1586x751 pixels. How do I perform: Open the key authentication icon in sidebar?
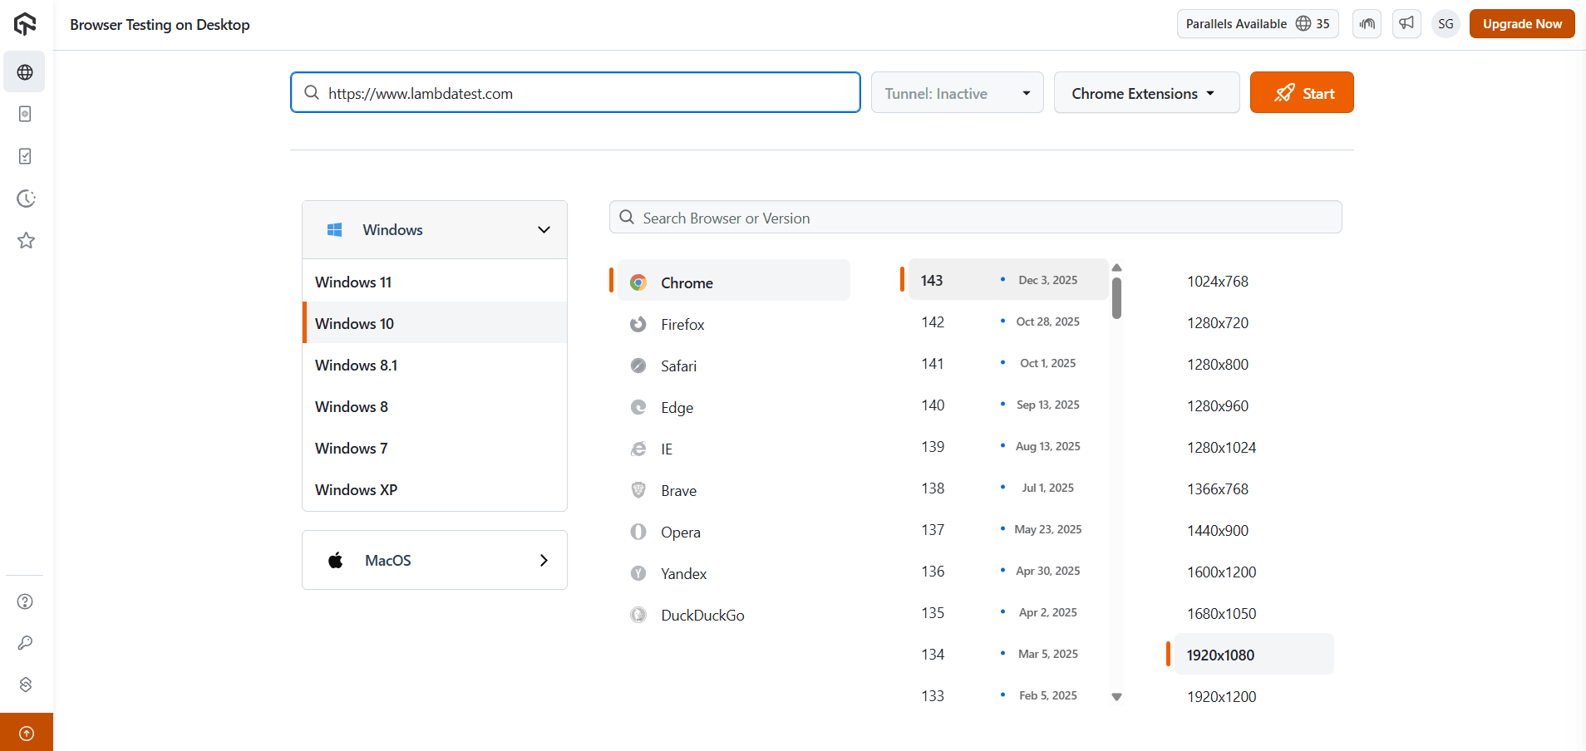coord(25,642)
